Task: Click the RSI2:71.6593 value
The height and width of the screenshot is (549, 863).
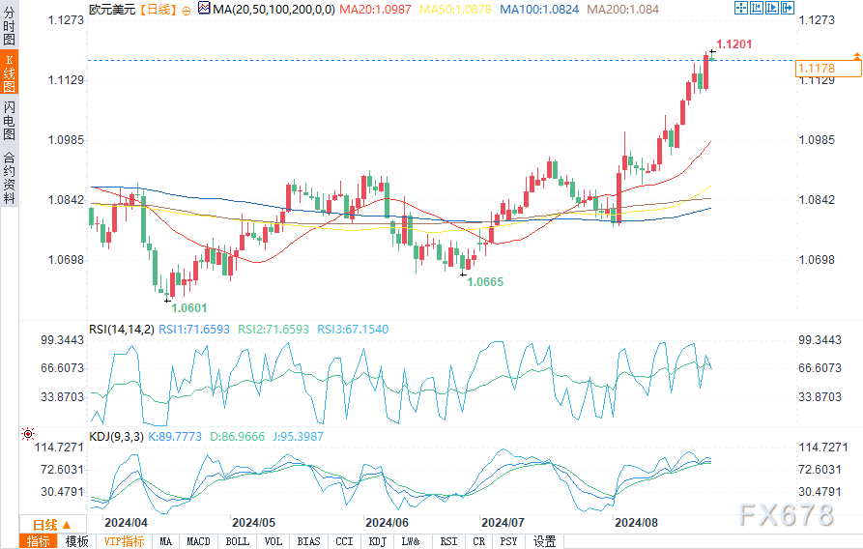Action: pyautogui.click(x=273, y=330)
